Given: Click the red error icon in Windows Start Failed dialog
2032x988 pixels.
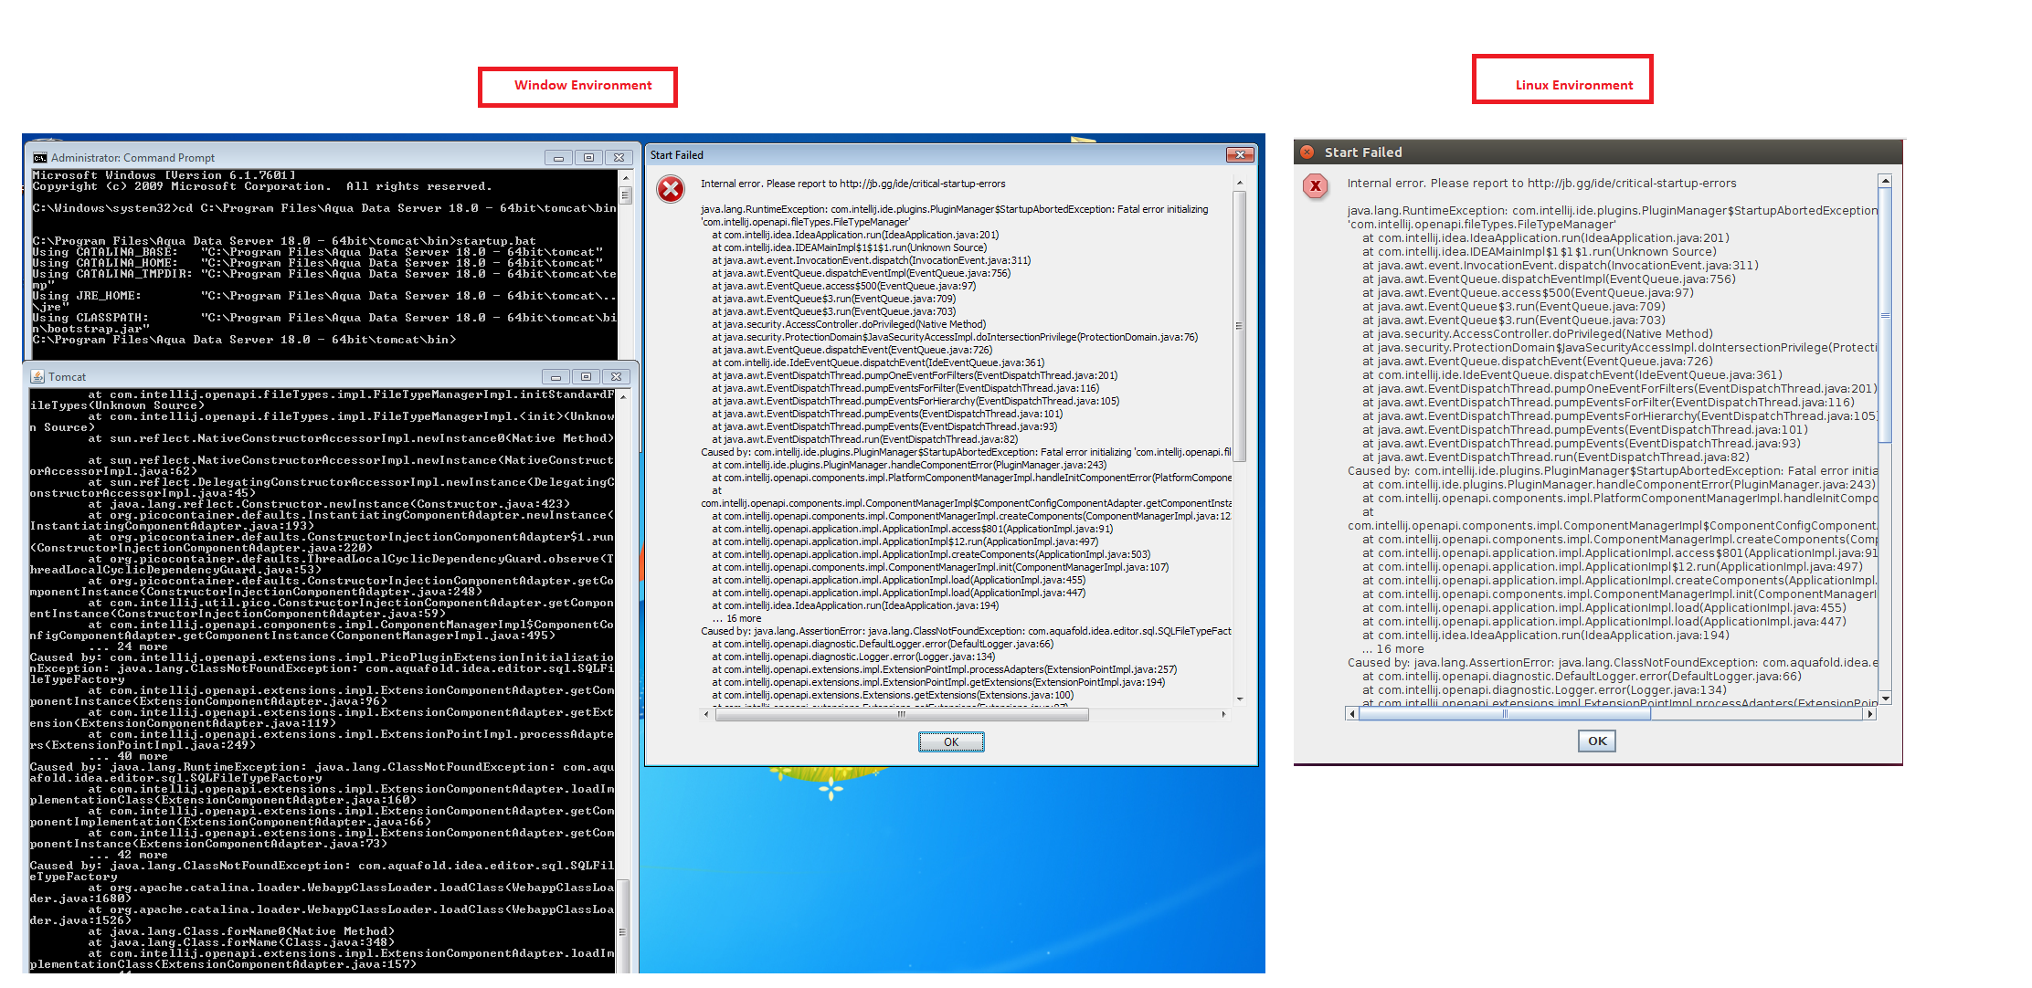Looking at the screenshot, I should point(671,189).
